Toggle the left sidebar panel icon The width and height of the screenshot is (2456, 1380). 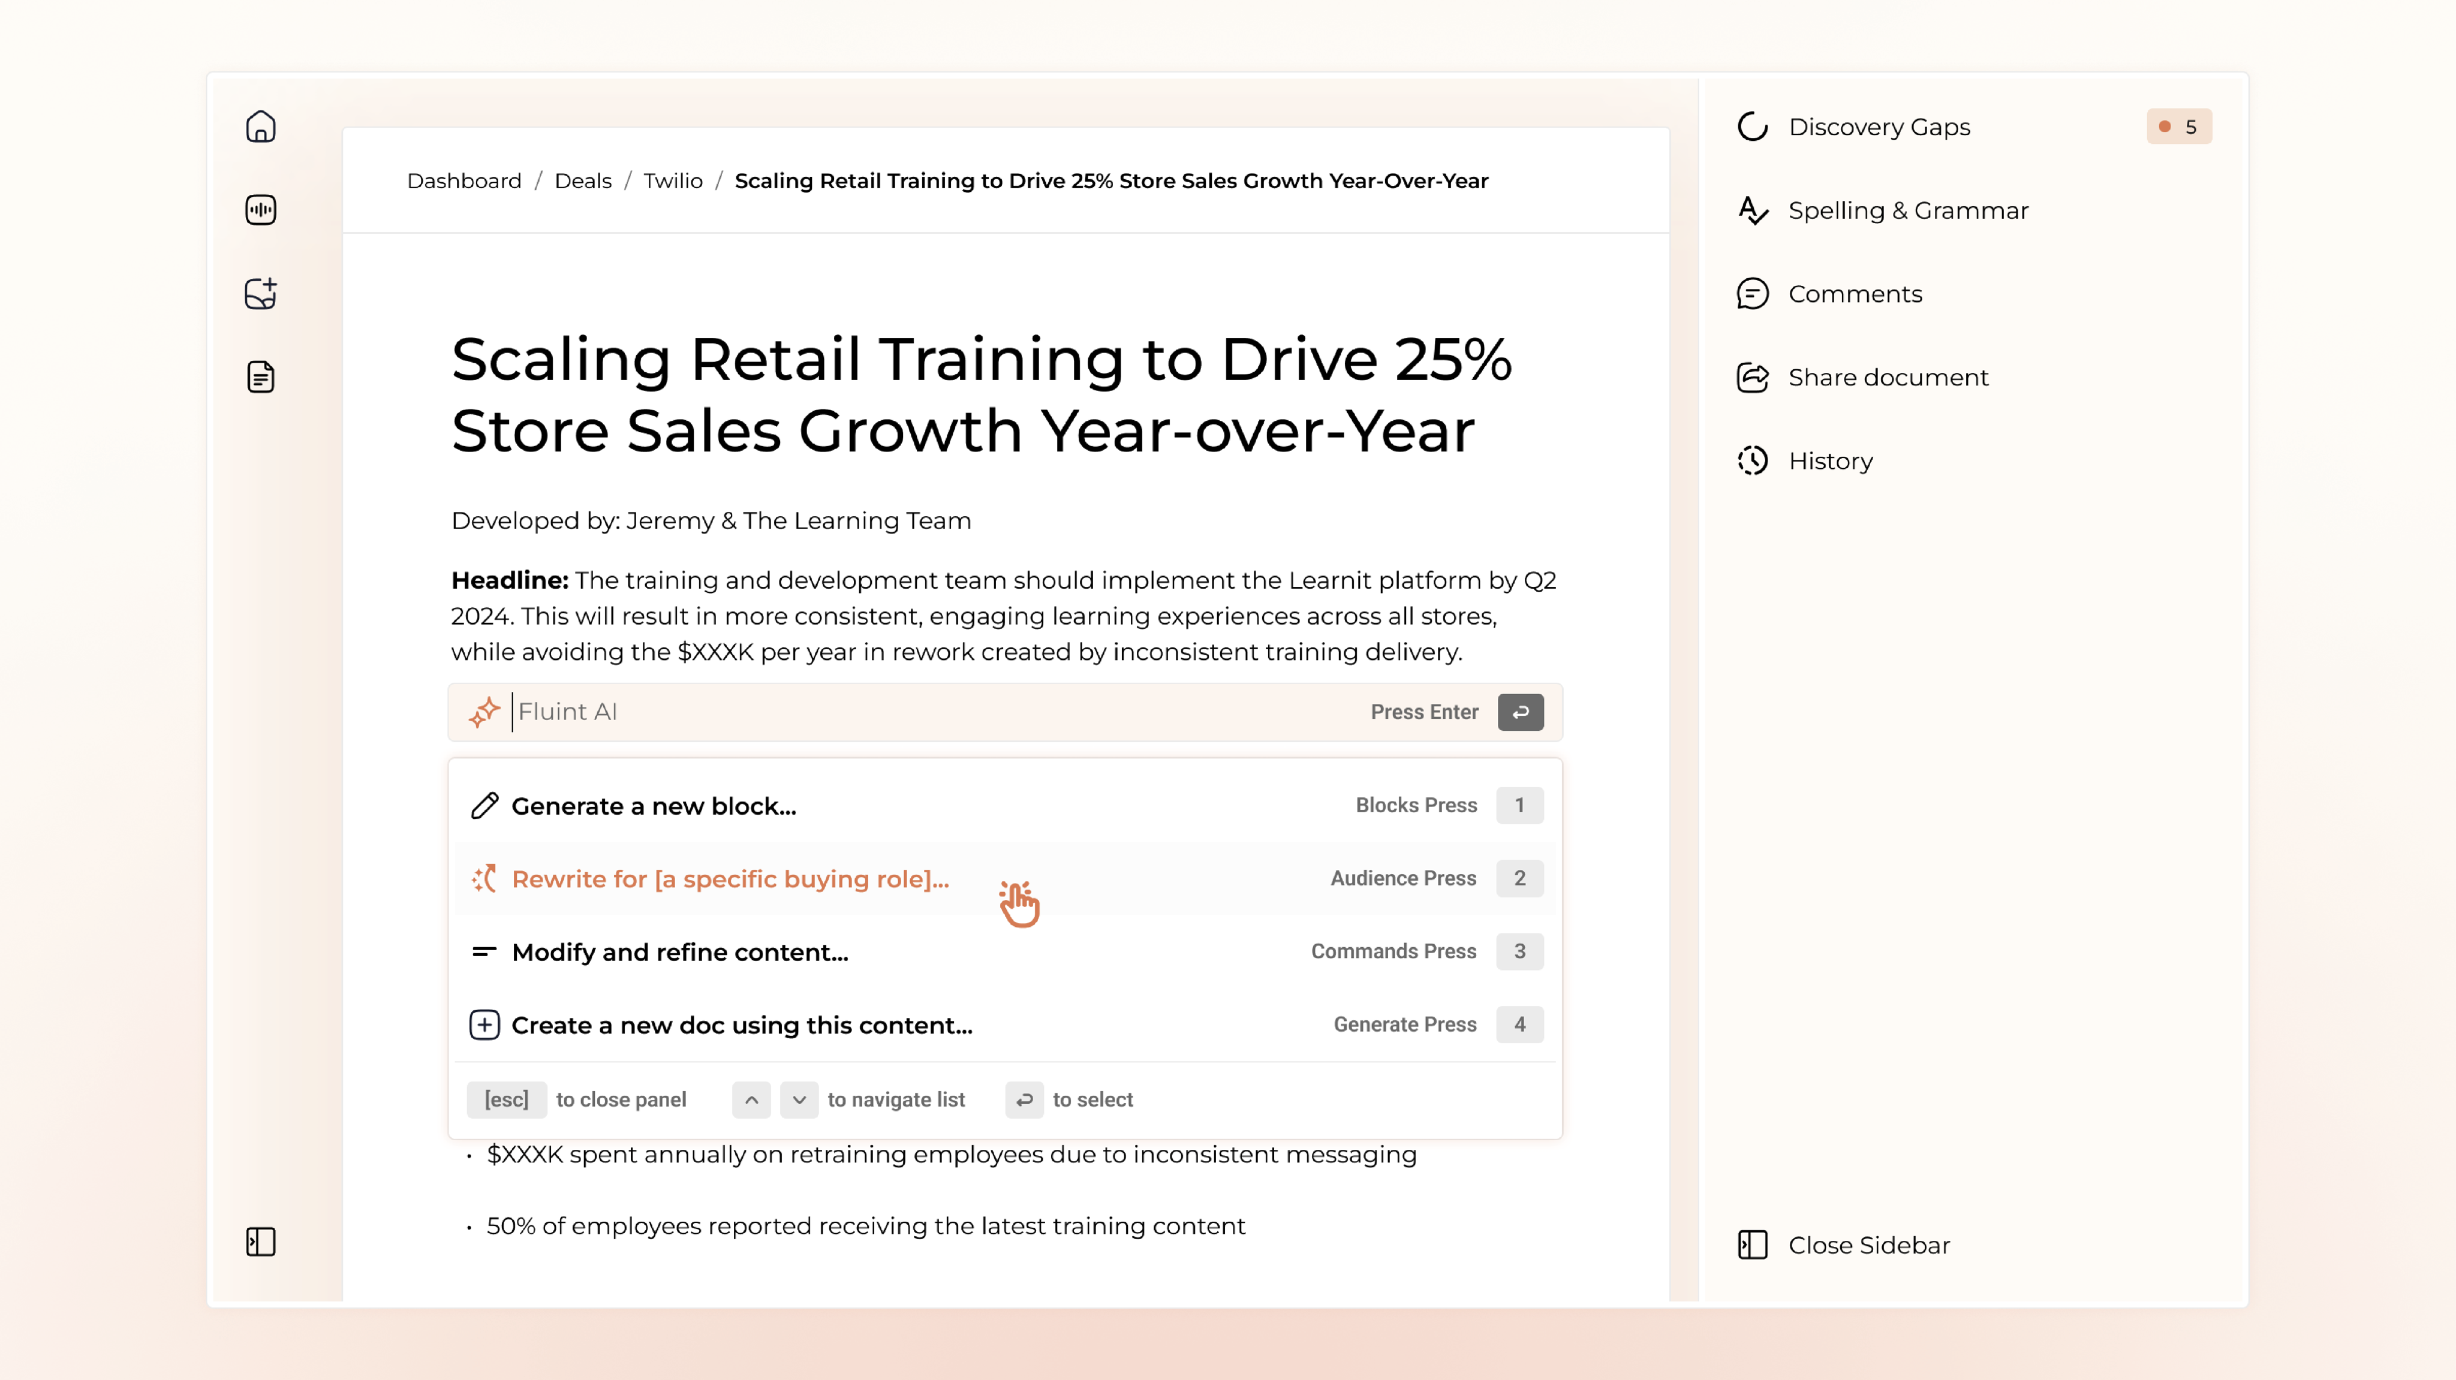(260, 1242)
